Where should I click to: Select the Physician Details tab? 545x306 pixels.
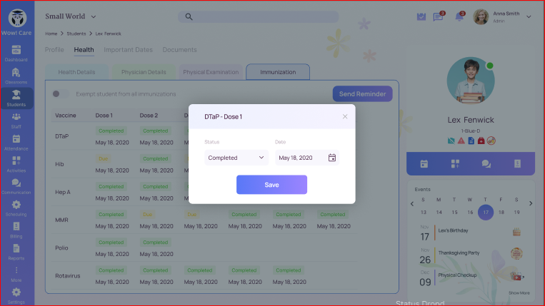pos(144,72)
